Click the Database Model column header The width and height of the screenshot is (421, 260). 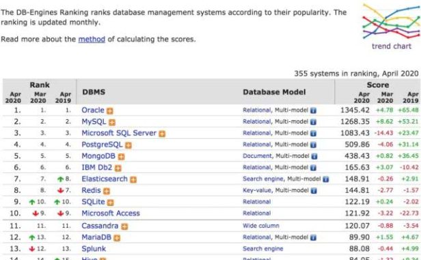point(274,92)
